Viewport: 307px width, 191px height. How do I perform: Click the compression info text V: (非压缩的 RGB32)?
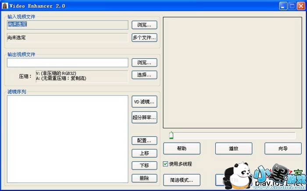point(56,73)
